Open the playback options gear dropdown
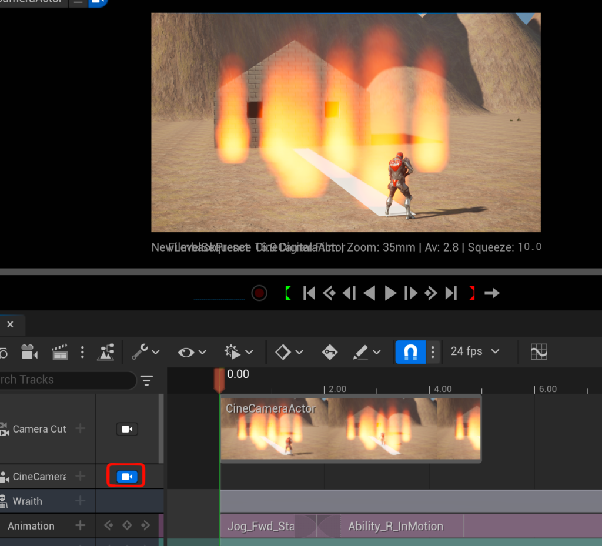Image resolution: width=602 pixels, height=546 pixels. 238,352
